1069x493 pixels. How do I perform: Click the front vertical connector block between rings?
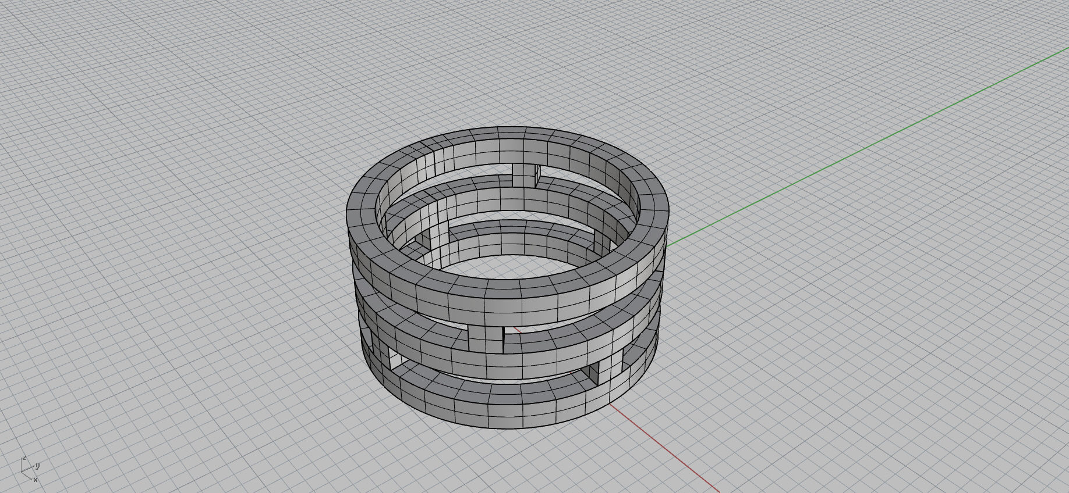(x=486, y=339)
